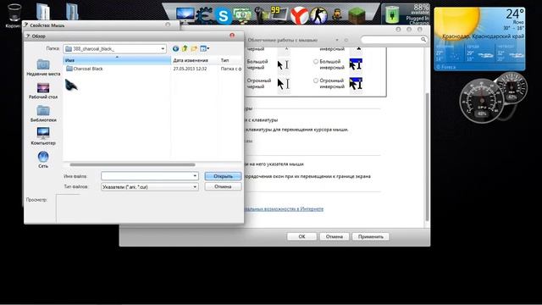Click the CPU speedometer gadget
Viewport: 542px width, 305px height.
click(x=483, y=101)
